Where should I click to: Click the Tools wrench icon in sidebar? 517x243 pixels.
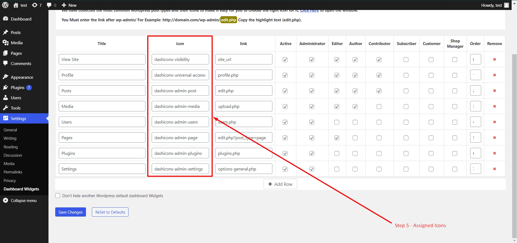point(5,108)
